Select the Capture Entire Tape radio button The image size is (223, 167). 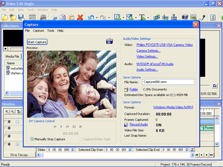pyautogui.click(x=80, y=139)
